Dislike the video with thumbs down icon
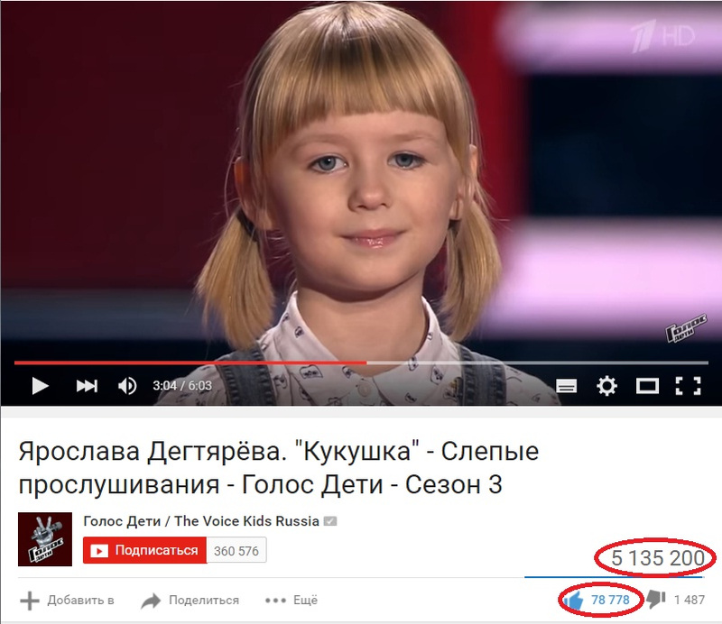Viewport: 722px width, 624px height. (656, 600)
